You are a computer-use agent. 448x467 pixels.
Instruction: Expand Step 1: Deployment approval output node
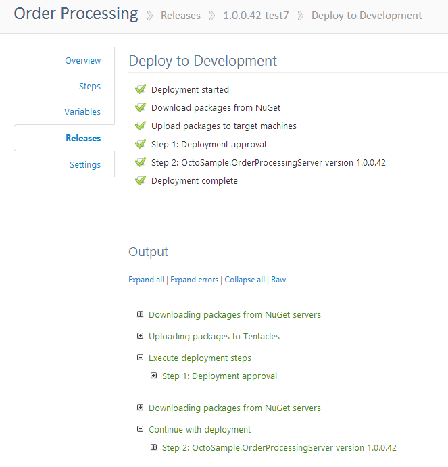[153, 376]
